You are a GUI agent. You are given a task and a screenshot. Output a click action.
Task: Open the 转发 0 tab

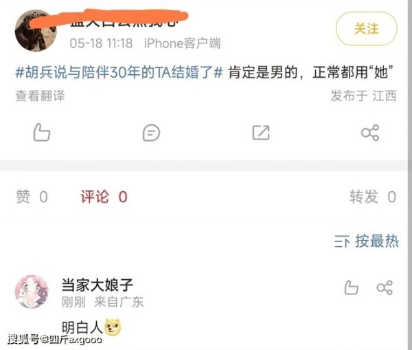click(x=373, y=197)
